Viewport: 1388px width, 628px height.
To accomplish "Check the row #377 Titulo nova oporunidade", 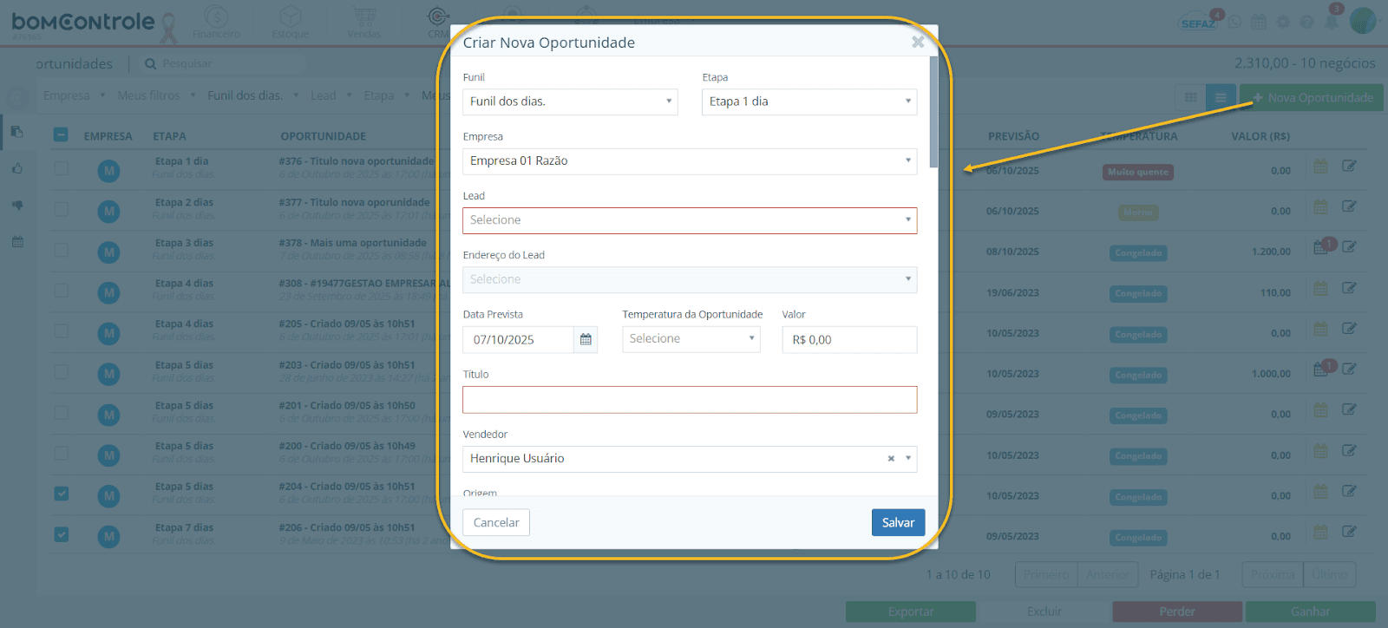I will (61, 209).
